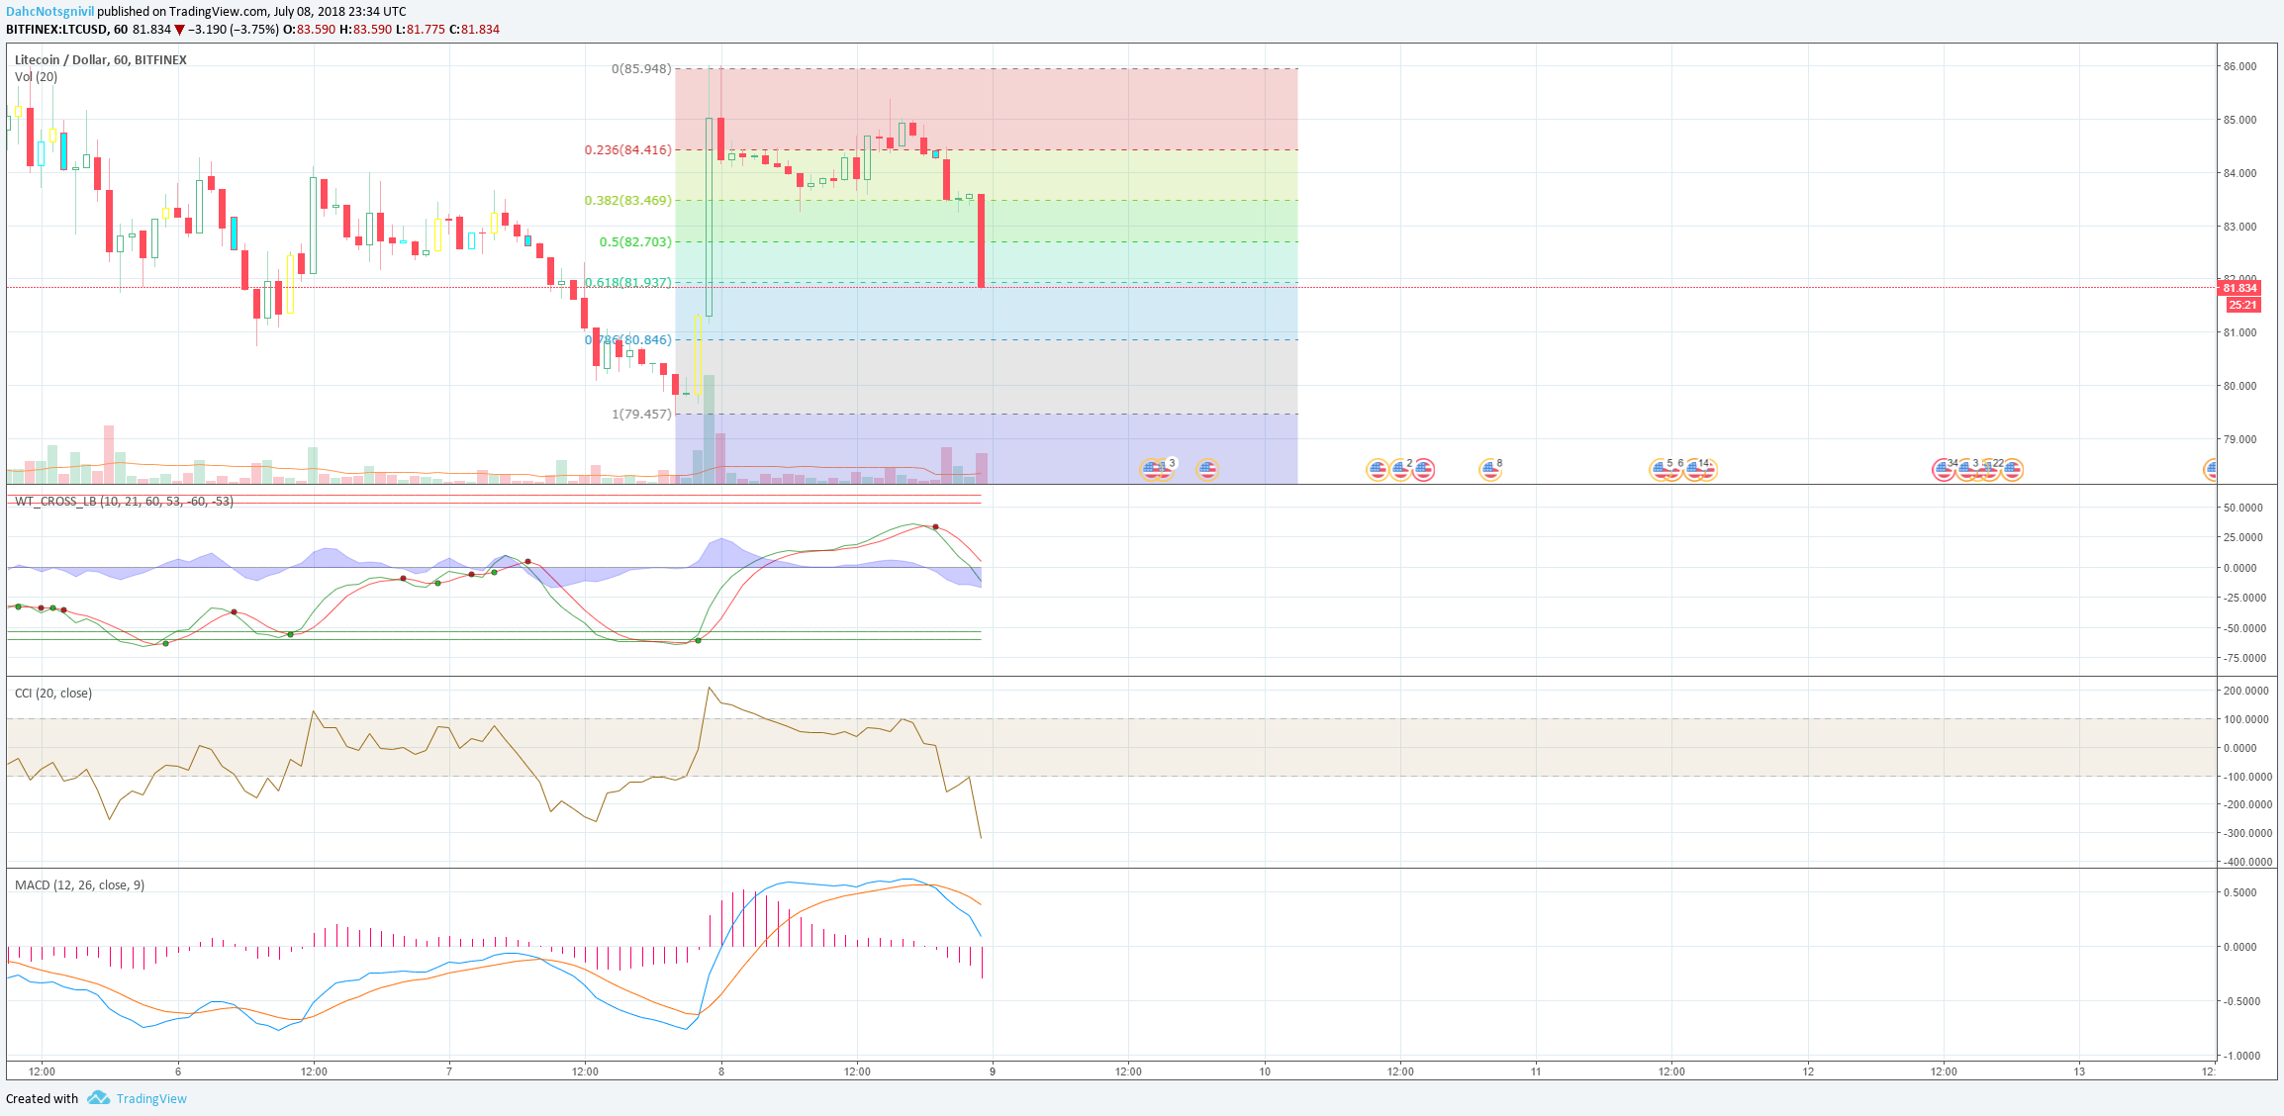Open economic event flag with badge 8
Viewport: 2284px width, 1116px height.
1490,470
